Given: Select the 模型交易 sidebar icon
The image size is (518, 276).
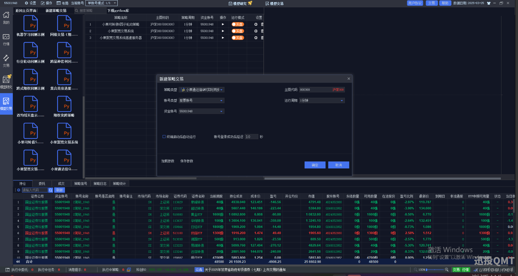Looking at the screenshot, I should 6,104.
